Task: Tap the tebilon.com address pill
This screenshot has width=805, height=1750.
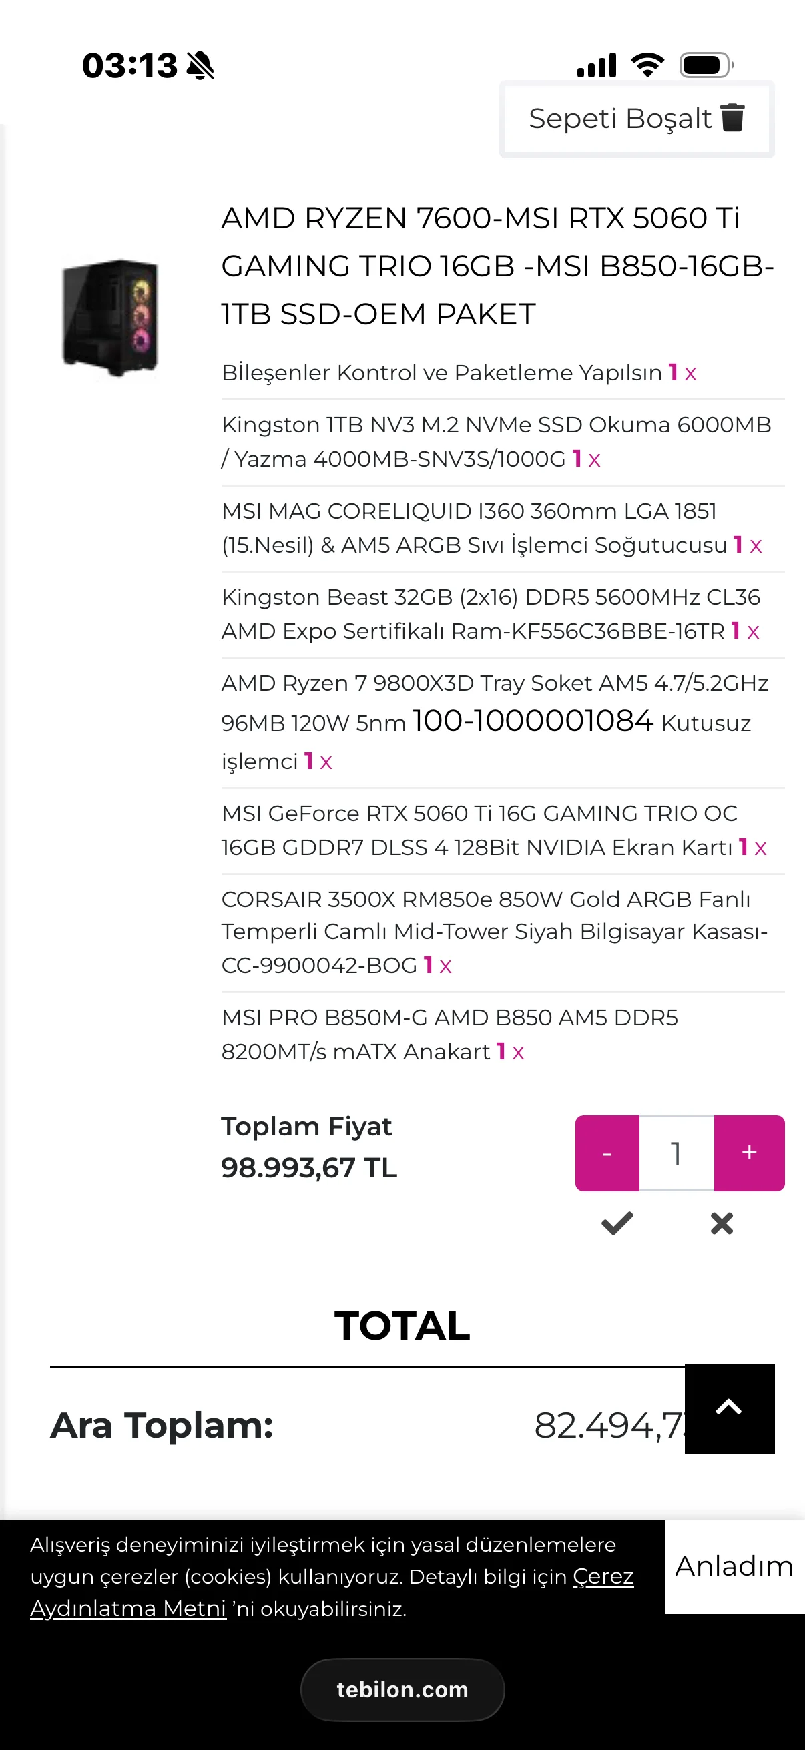Action: pyautogui.click(x=402, y=1689)
